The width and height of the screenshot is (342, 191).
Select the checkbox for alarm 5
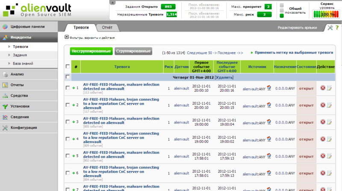coord(68,156)
